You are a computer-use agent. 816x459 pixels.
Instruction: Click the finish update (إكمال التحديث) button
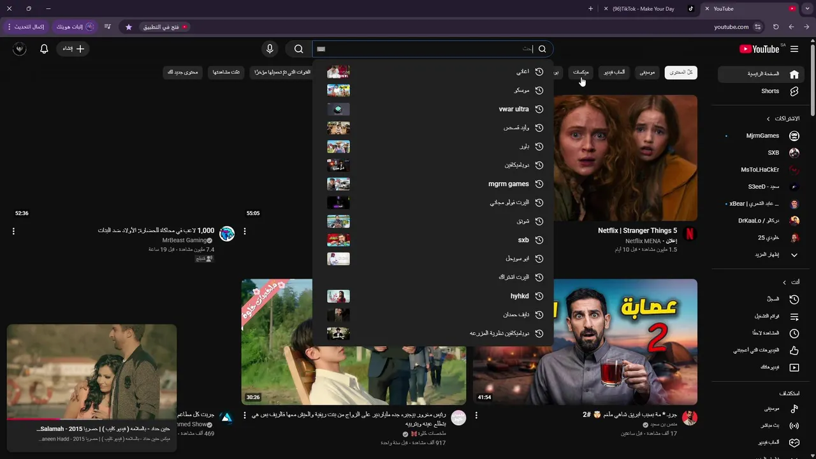pyautogui.click(x=26, y=27)
